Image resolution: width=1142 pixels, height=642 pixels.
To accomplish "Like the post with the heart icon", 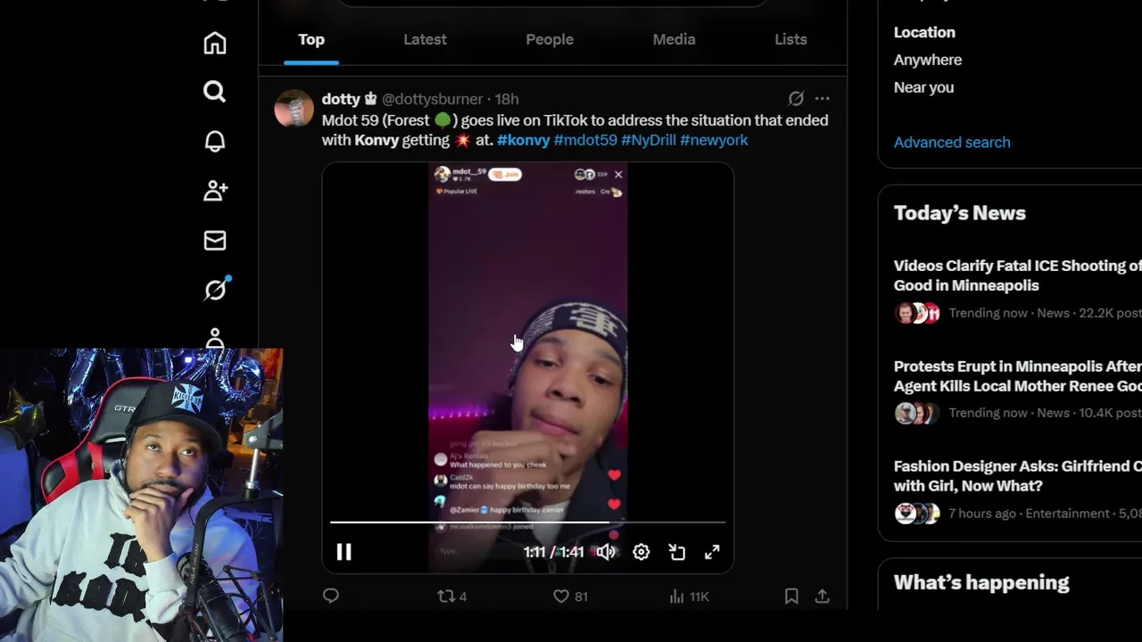I will tap(570, 596).
